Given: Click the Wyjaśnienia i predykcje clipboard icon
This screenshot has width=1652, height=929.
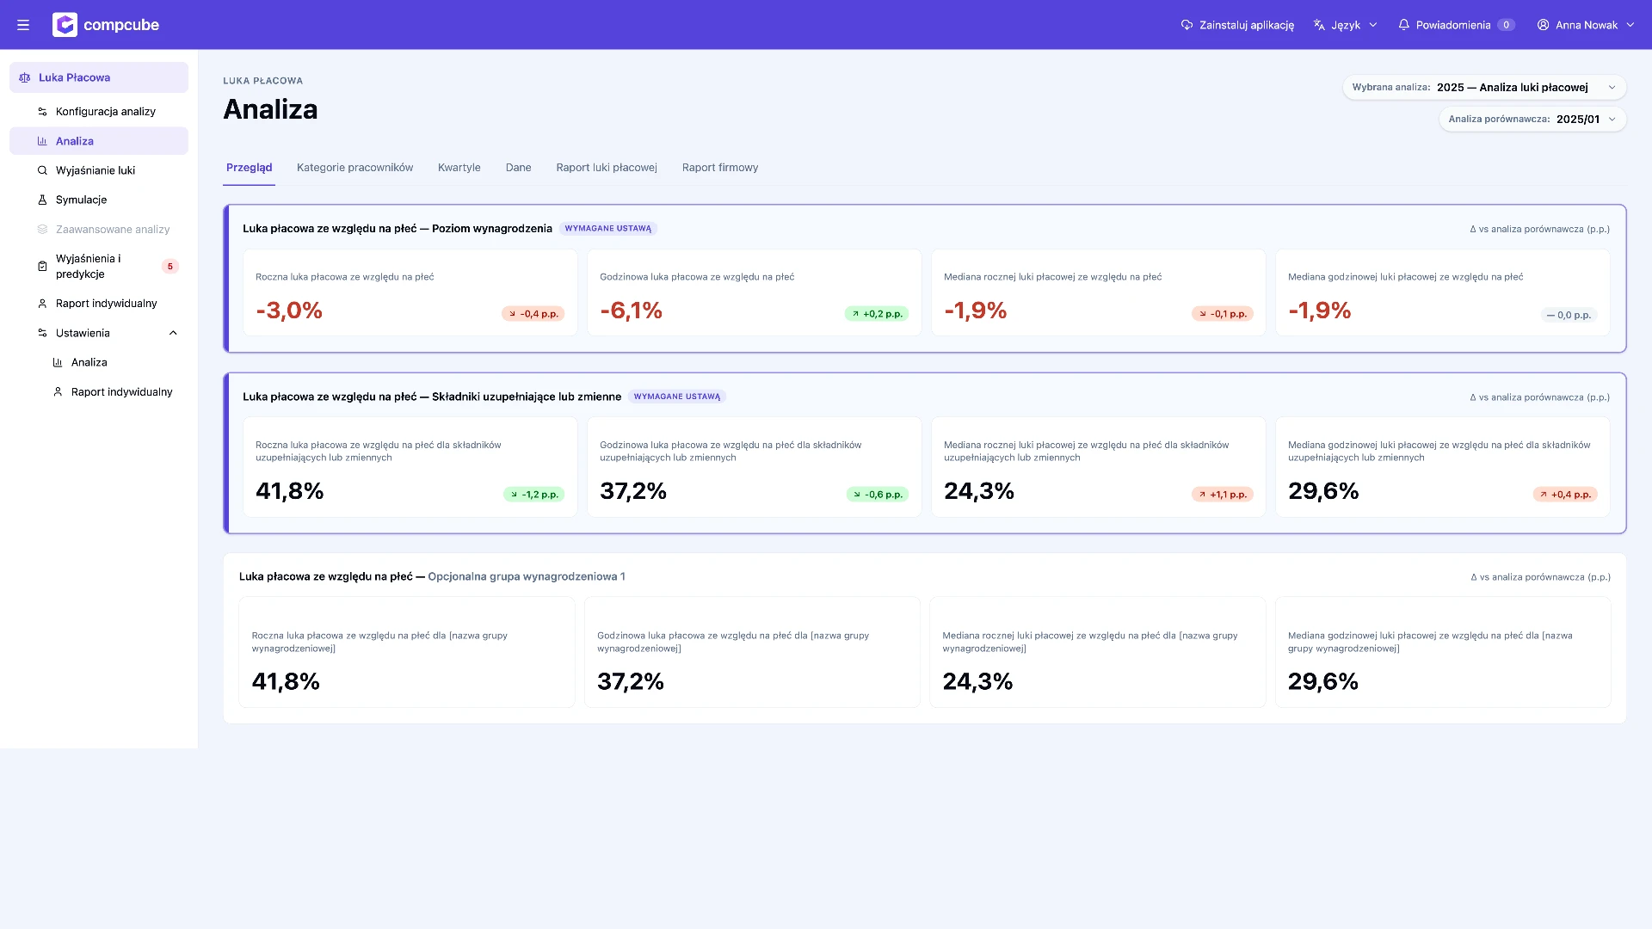Looking at the screenshot, I should (42, 267).
